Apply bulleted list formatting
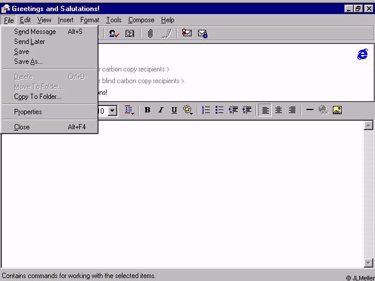 coord(219,110)
